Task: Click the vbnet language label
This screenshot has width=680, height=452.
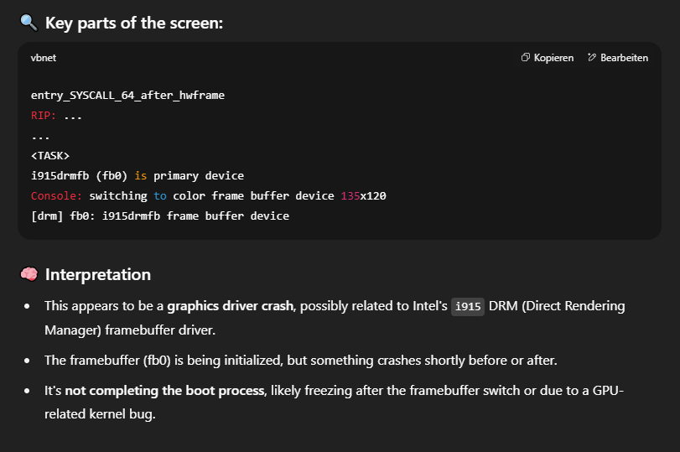Action: click(x=44, y=58)
